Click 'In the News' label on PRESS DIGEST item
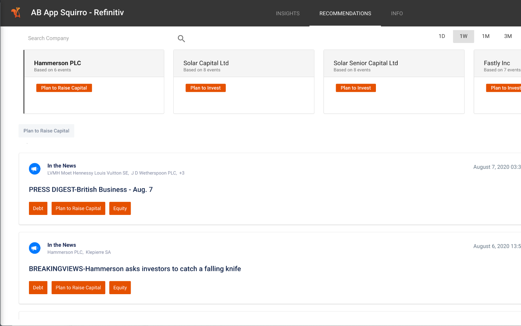 [x=62, y=166]
